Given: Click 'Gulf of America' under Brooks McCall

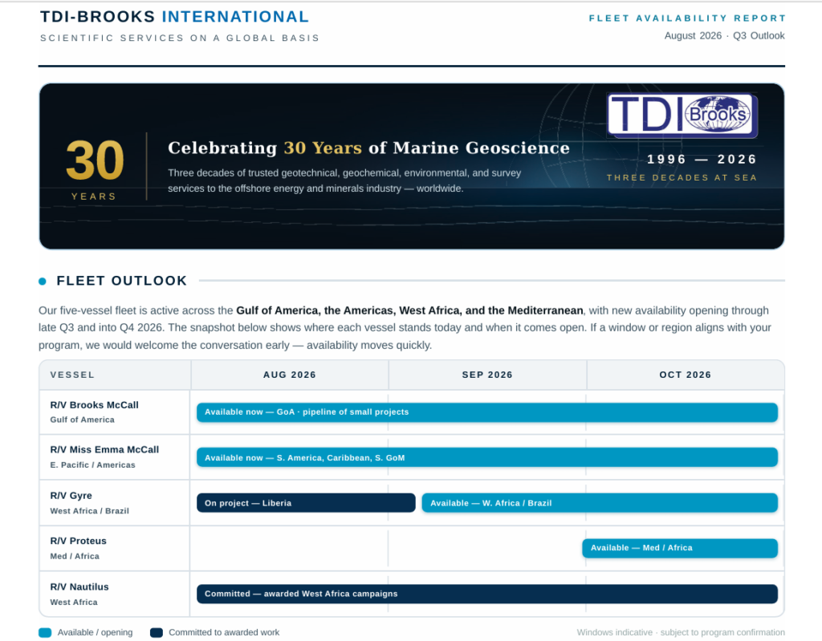Looking at the screenshot, I should 83,420.
